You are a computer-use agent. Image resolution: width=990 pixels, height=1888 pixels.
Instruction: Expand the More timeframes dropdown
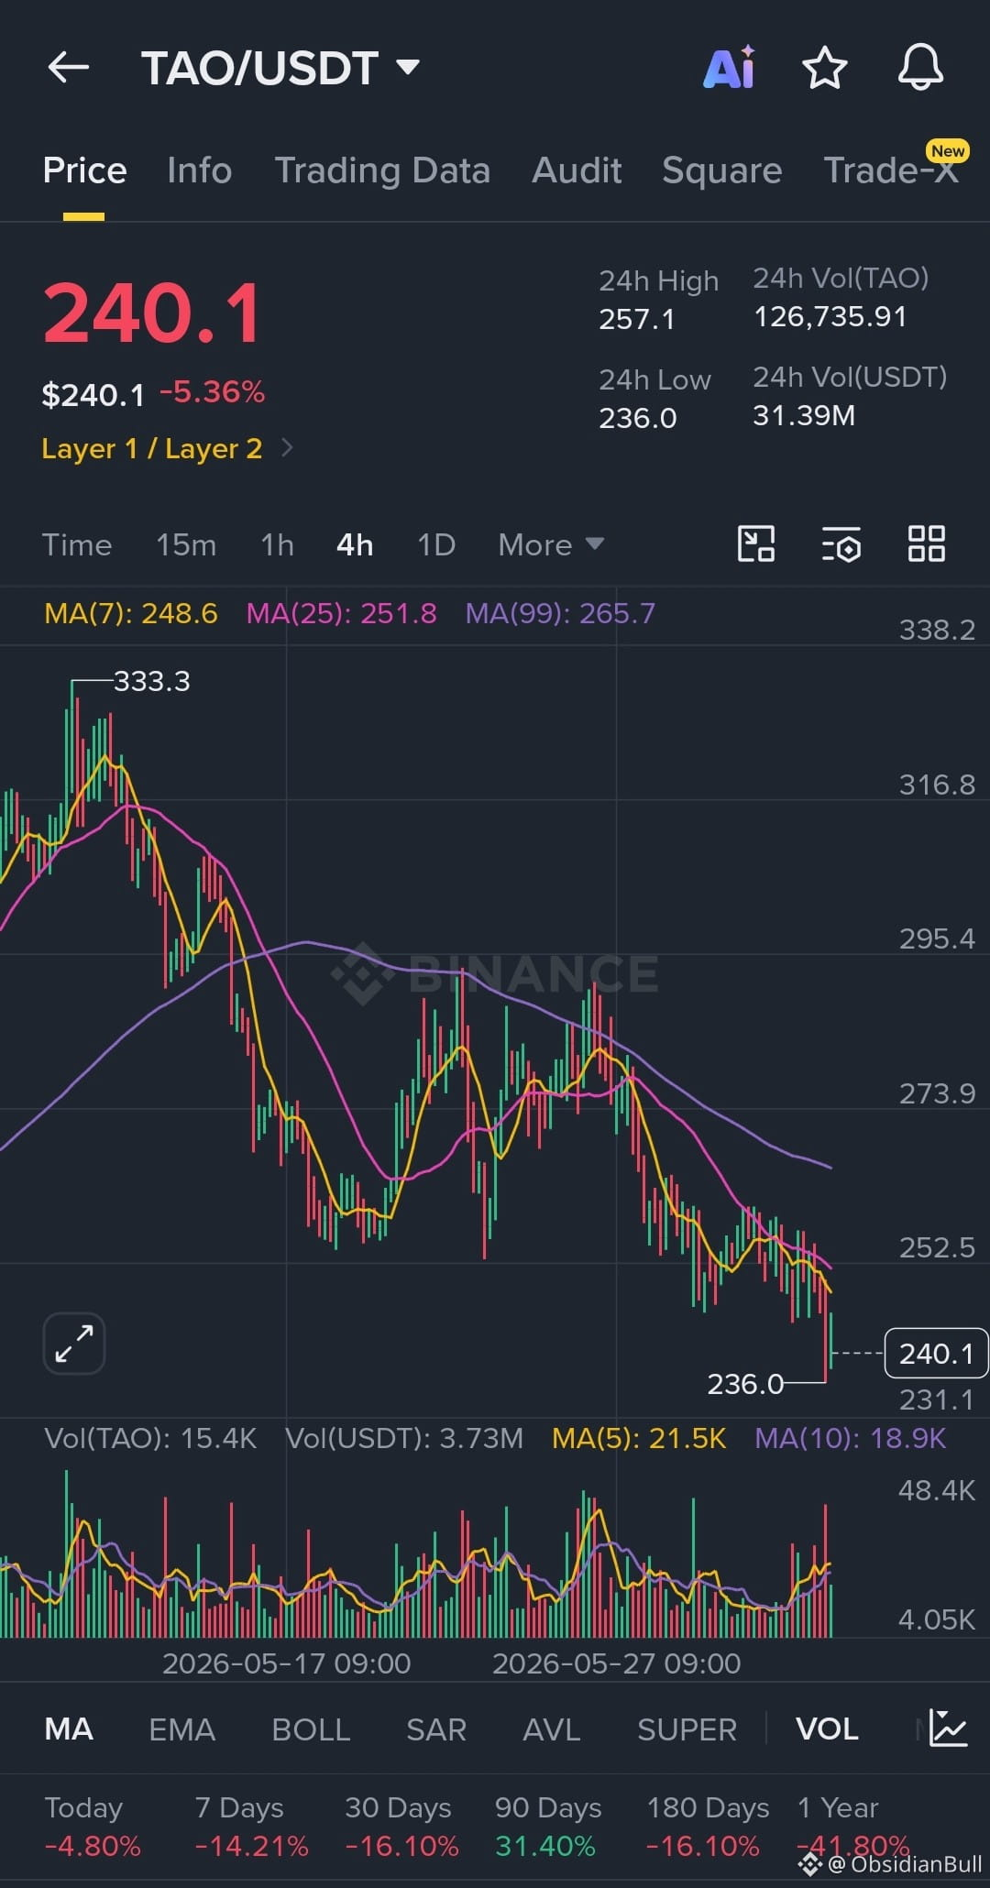[x=551, y=544]
